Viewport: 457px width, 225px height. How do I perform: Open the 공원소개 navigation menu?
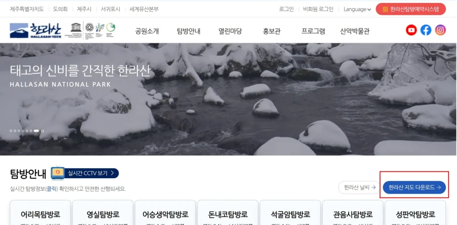[147, 31]
